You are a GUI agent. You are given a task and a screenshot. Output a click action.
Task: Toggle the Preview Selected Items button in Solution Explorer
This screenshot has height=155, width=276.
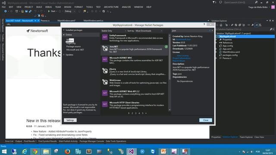point(257,25)
